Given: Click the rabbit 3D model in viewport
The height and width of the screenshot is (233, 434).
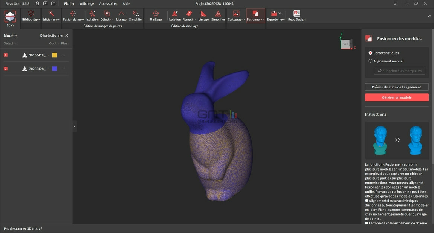Looking at the screenshot, I should pos(217,131).
